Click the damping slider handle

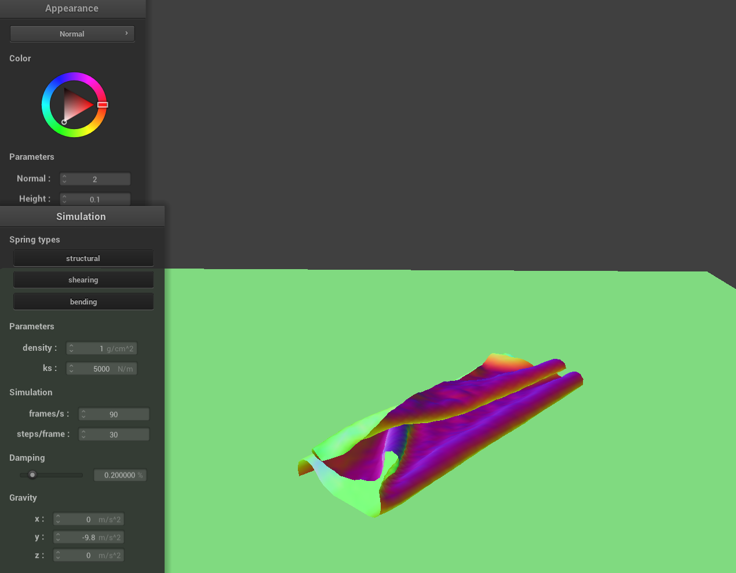click(32, 475)
